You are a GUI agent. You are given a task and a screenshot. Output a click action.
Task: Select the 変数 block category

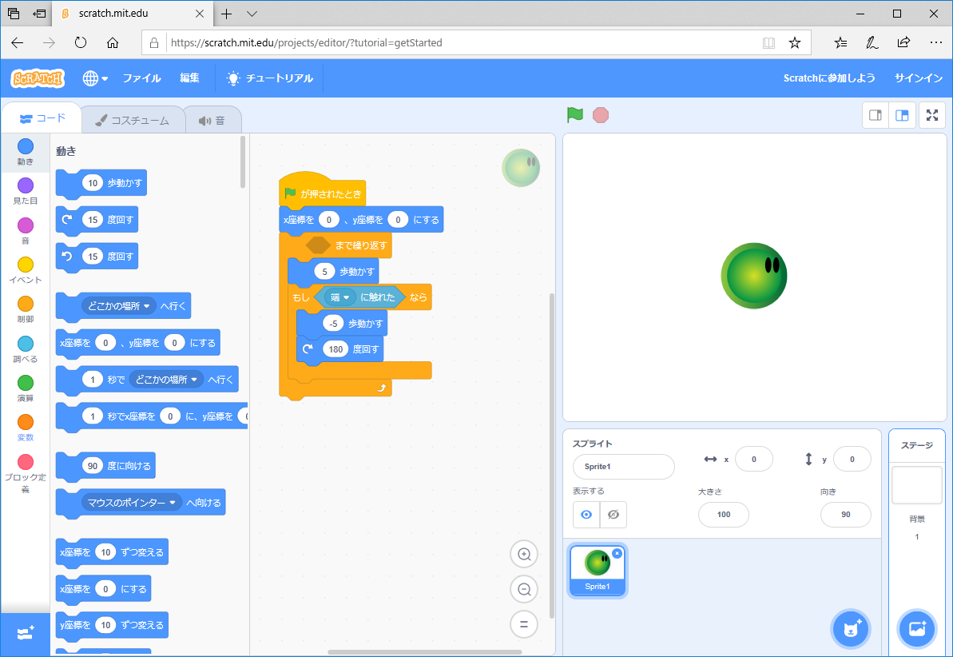[26, 428]
